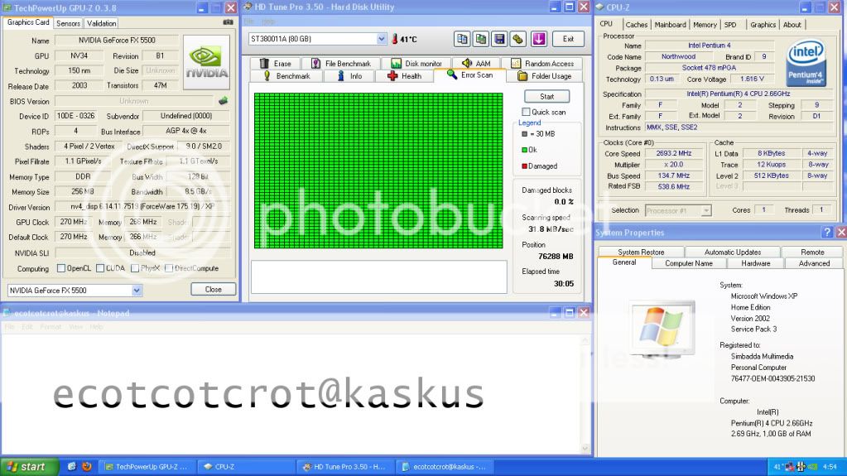This screenshot has width=847, height=476.
Task: Switch to the Memory tab in CPU-Z
Action: (x=705, y=25)
